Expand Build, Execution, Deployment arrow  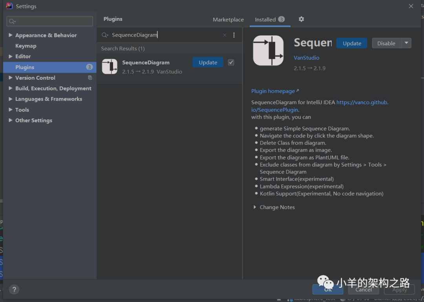tap(11, 88)
